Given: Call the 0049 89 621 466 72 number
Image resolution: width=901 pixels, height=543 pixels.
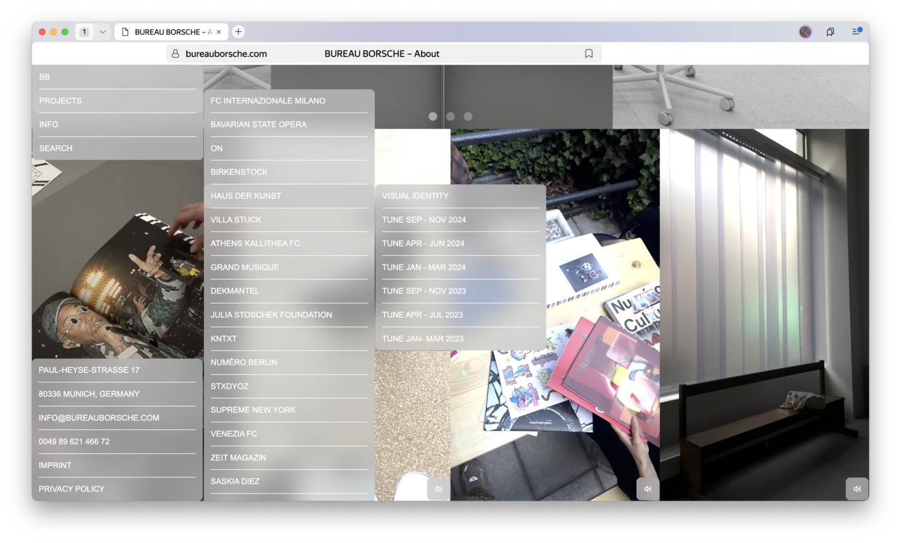Looking at the screenshot, I should (x=118, y=442).
